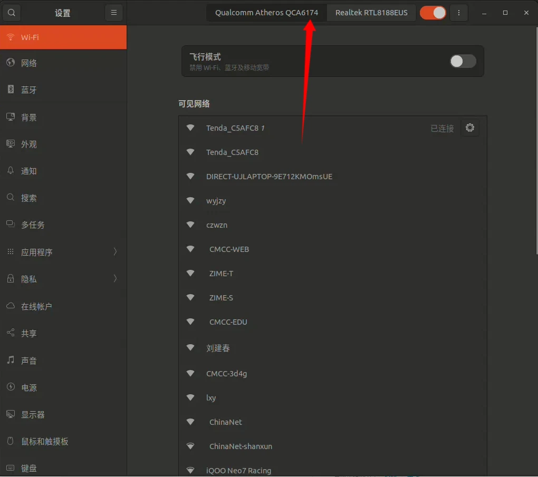The width and height of the screenshot is (538, 477).
Task: Select the 显示器 display icon in sidebar
Action: pos(11,414)
